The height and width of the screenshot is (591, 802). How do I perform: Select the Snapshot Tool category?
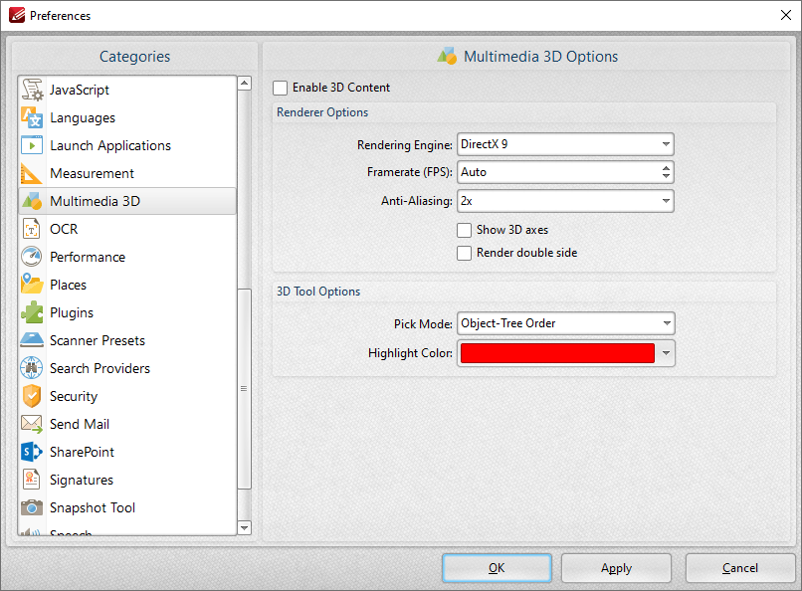[x=128, y=507]
